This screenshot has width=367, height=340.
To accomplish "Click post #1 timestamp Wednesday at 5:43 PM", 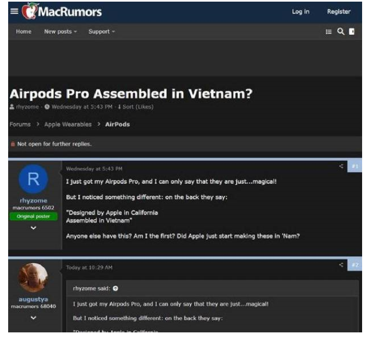I will 94,168.
